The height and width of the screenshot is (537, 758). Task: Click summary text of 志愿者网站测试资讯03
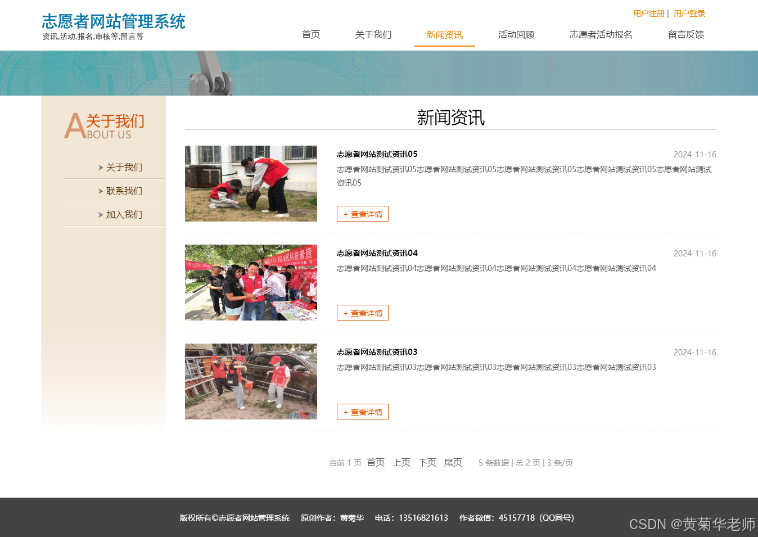[497, 367]
